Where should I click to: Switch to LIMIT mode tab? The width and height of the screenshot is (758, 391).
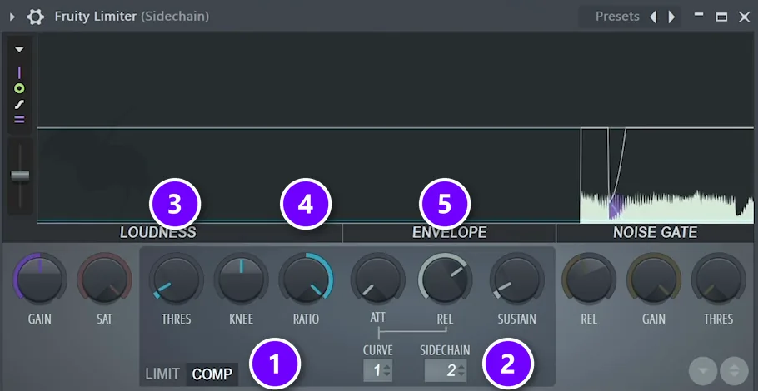pyautogui.click(x=162, y=374)
